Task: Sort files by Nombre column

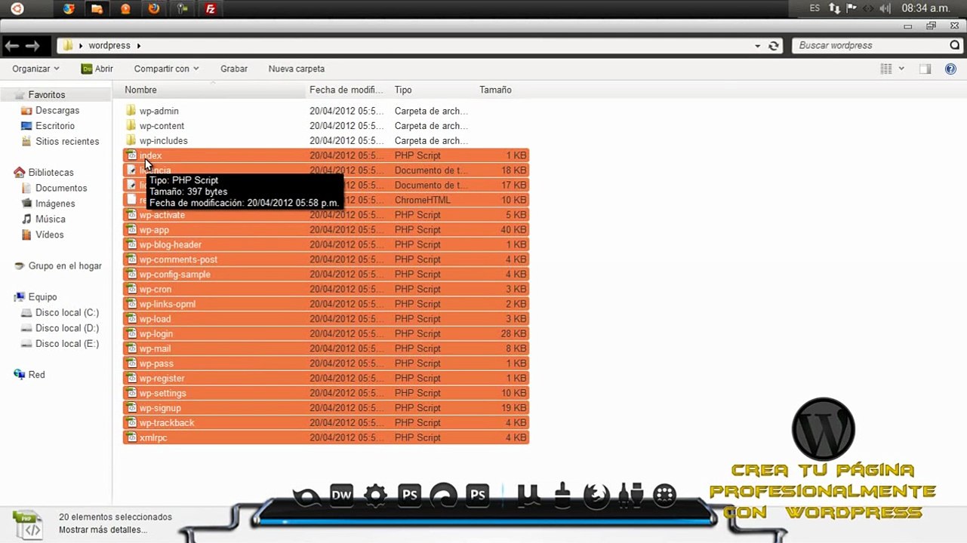Action: (140, 90)
